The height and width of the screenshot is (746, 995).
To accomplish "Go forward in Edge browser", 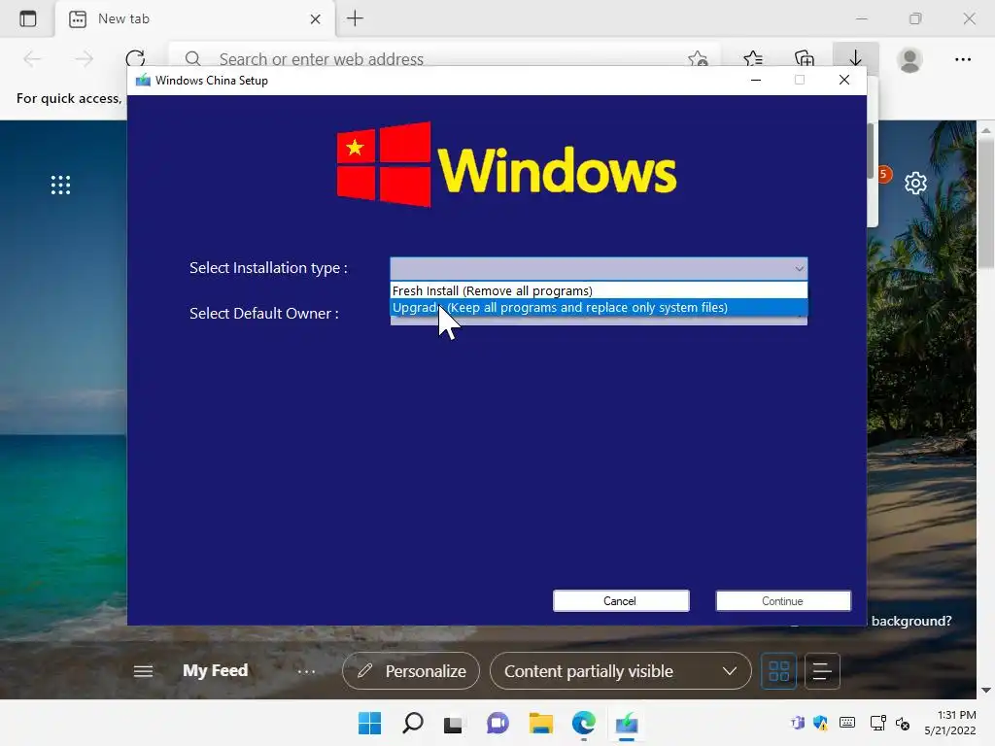I will coord(84,59).
